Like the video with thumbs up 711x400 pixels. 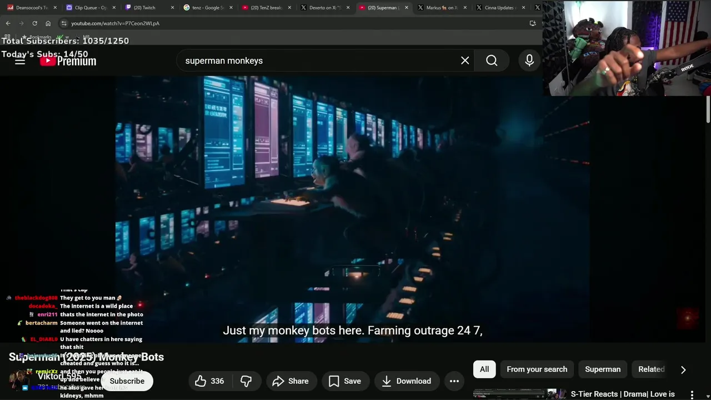209,381
